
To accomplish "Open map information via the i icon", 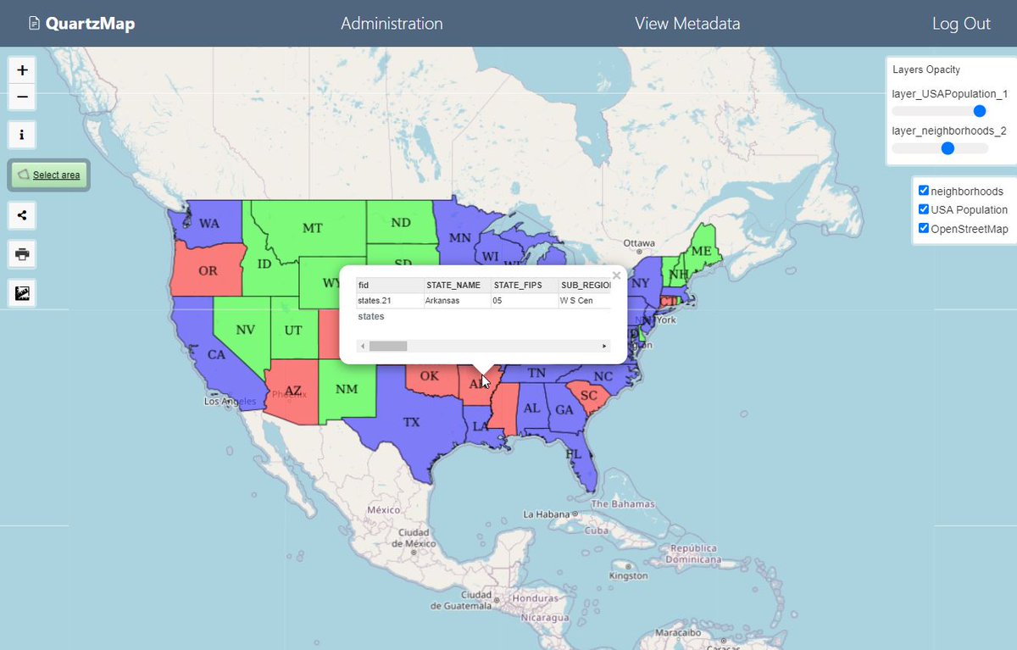I will 21,134.
